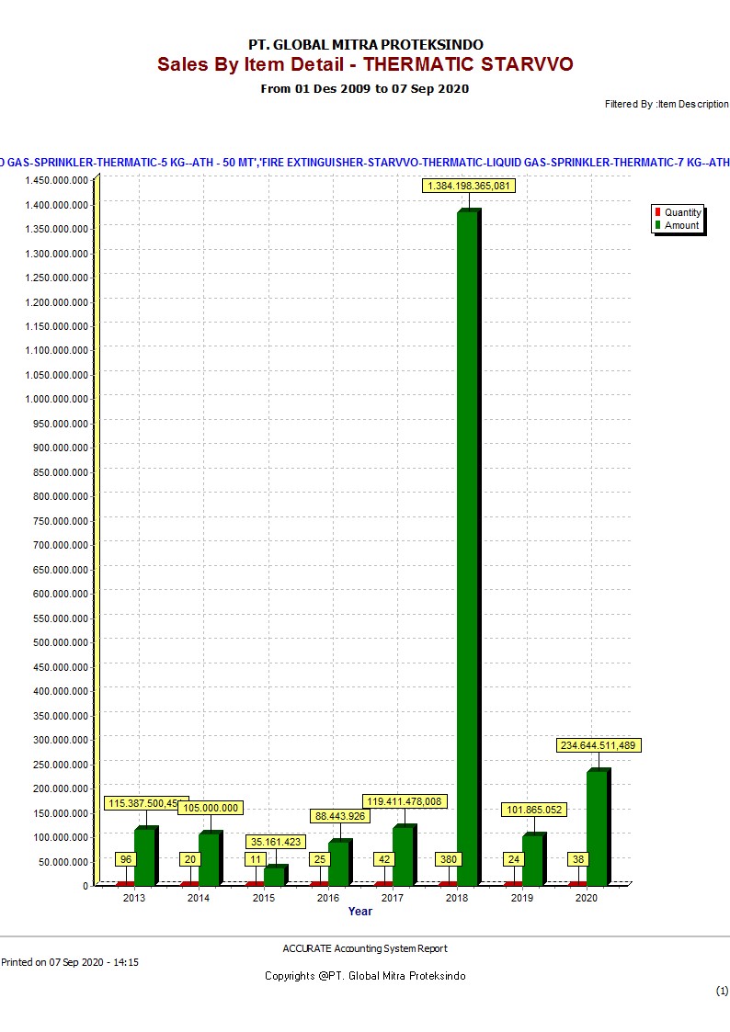Click the Printed on 07 Sep 2020 footer
Viewport: 730px width, 1032px height.
click(70, 962)
